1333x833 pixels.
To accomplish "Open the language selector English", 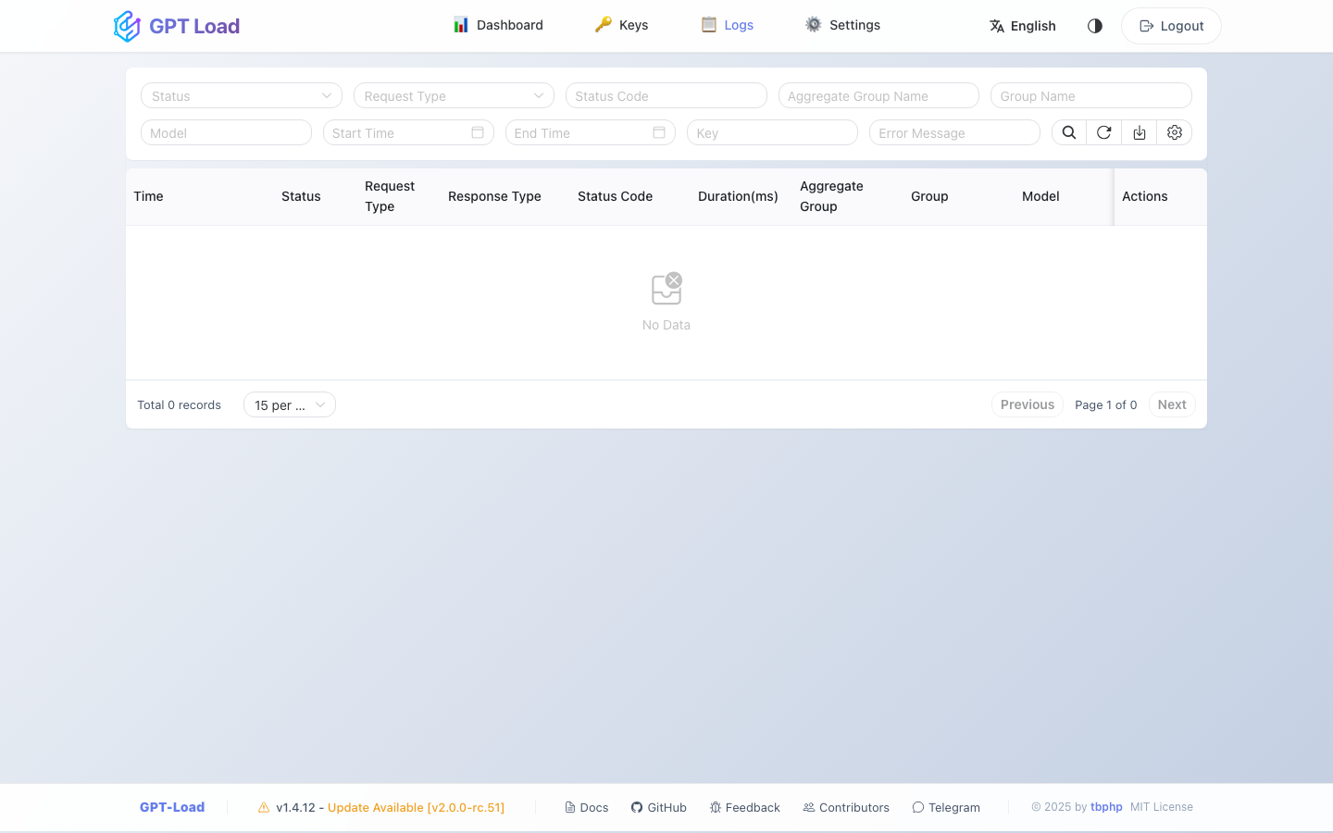I will [x=1023, y=26].
